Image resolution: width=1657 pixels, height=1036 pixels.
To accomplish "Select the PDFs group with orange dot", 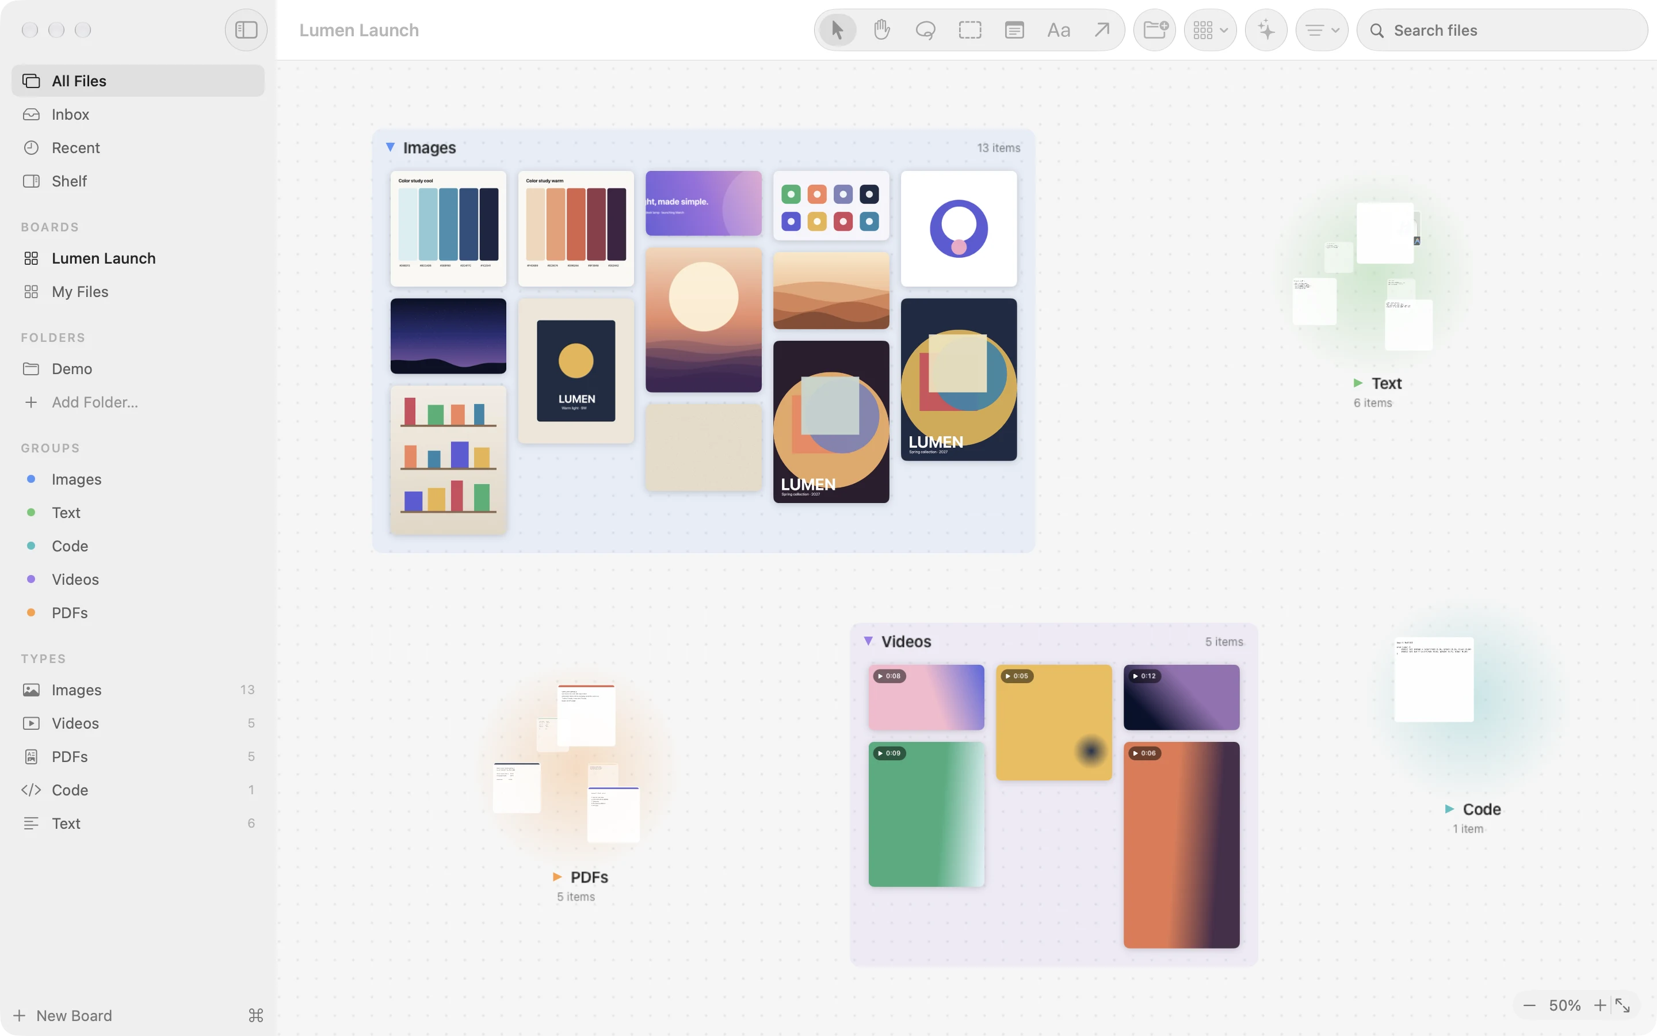I will pyautogui.click(x=138, y=612).
